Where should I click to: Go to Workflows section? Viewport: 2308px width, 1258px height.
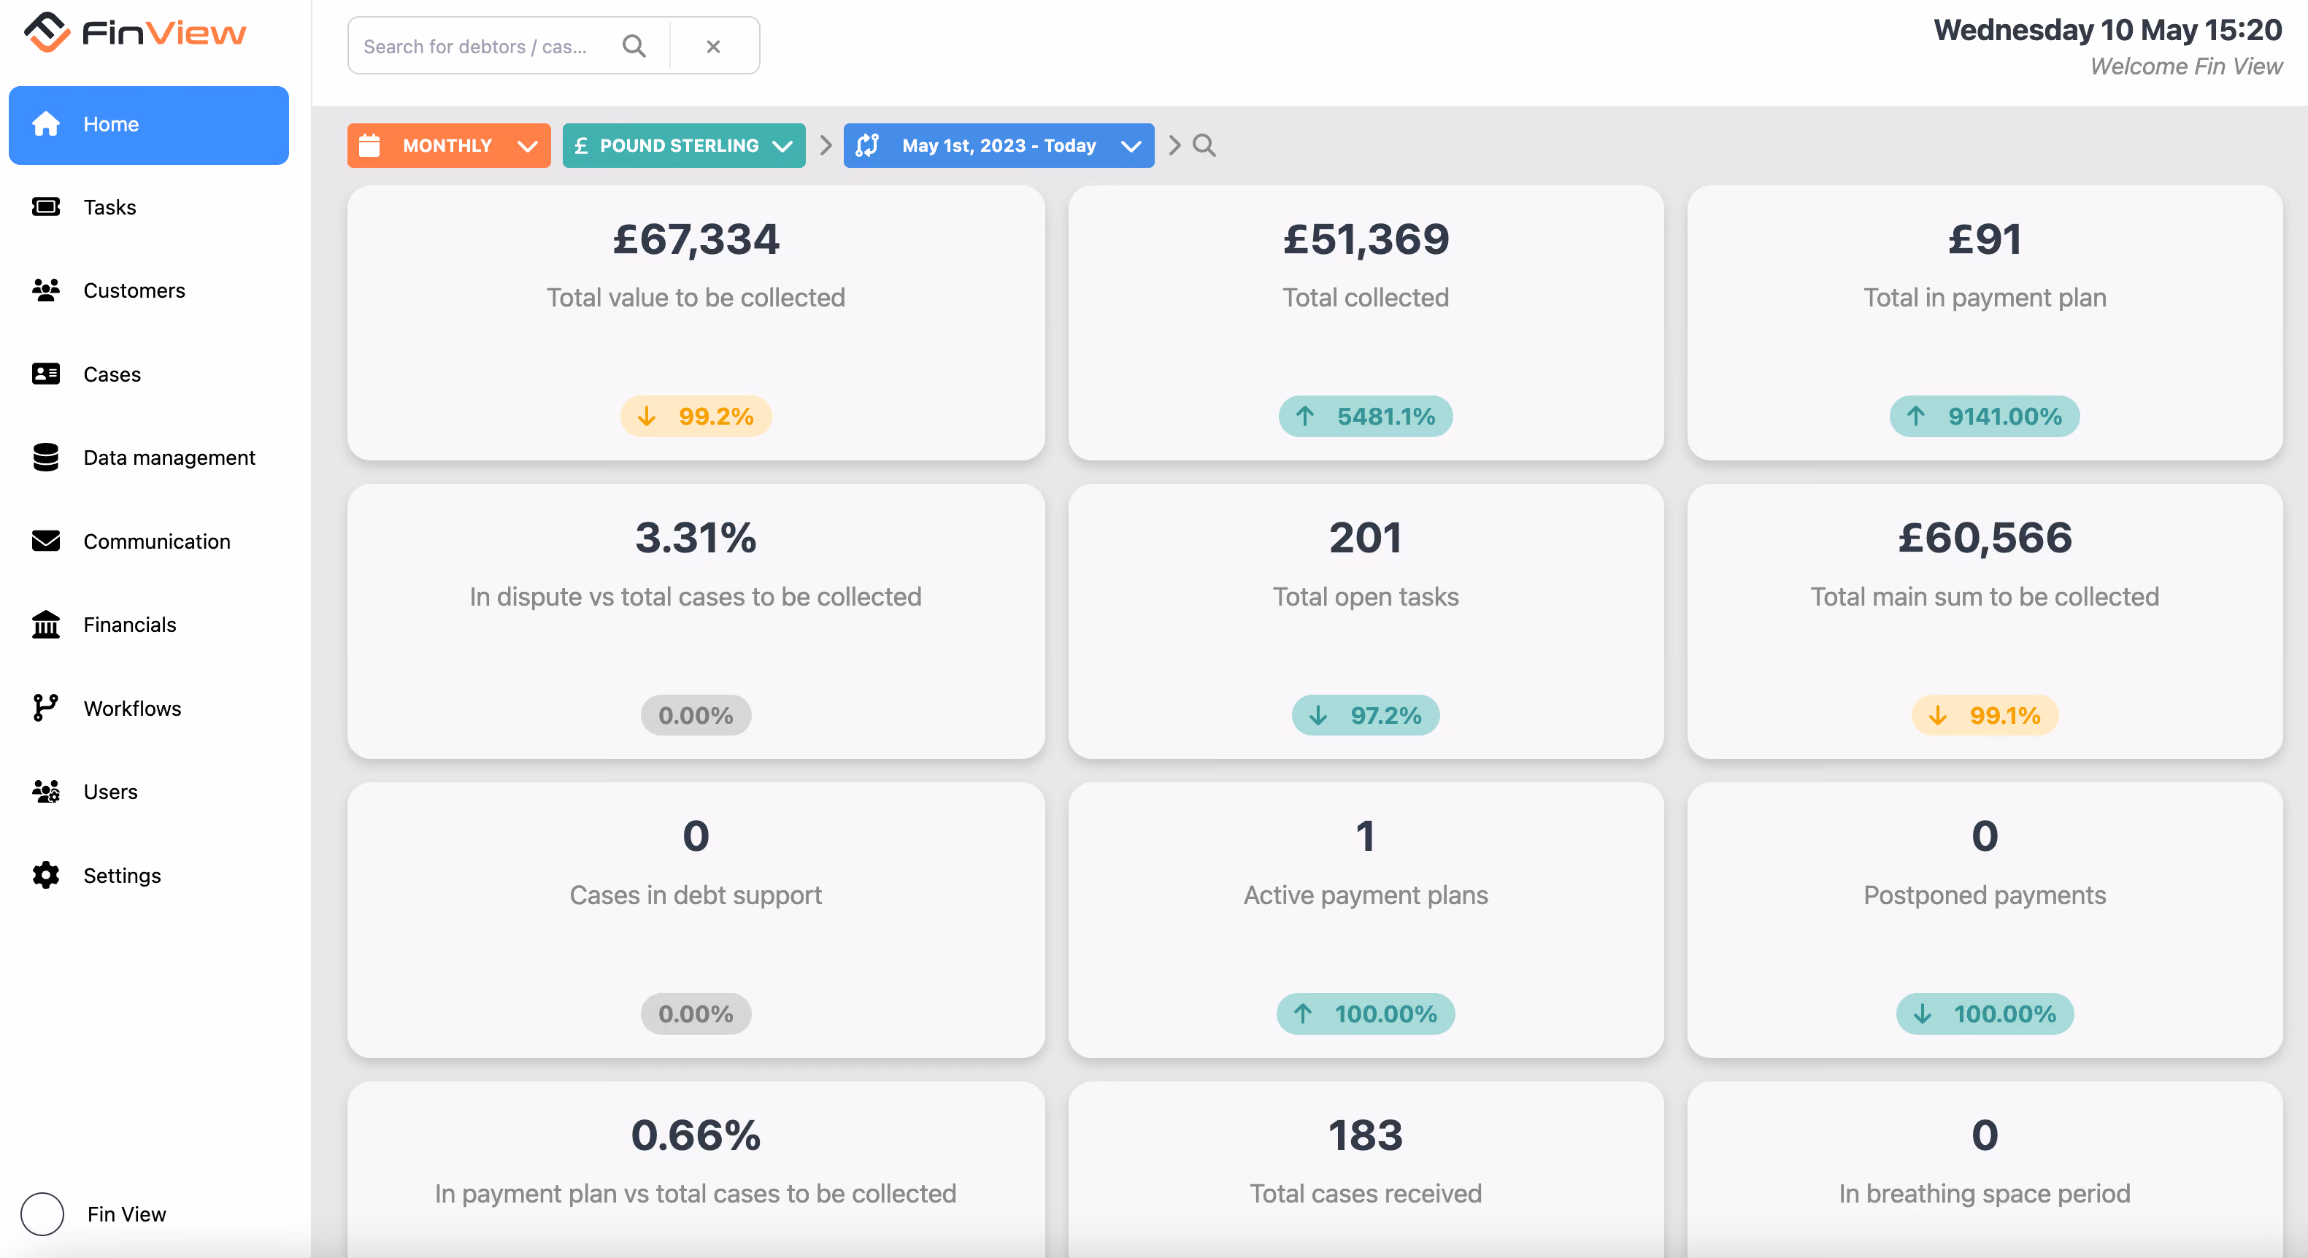coord(149,708)
